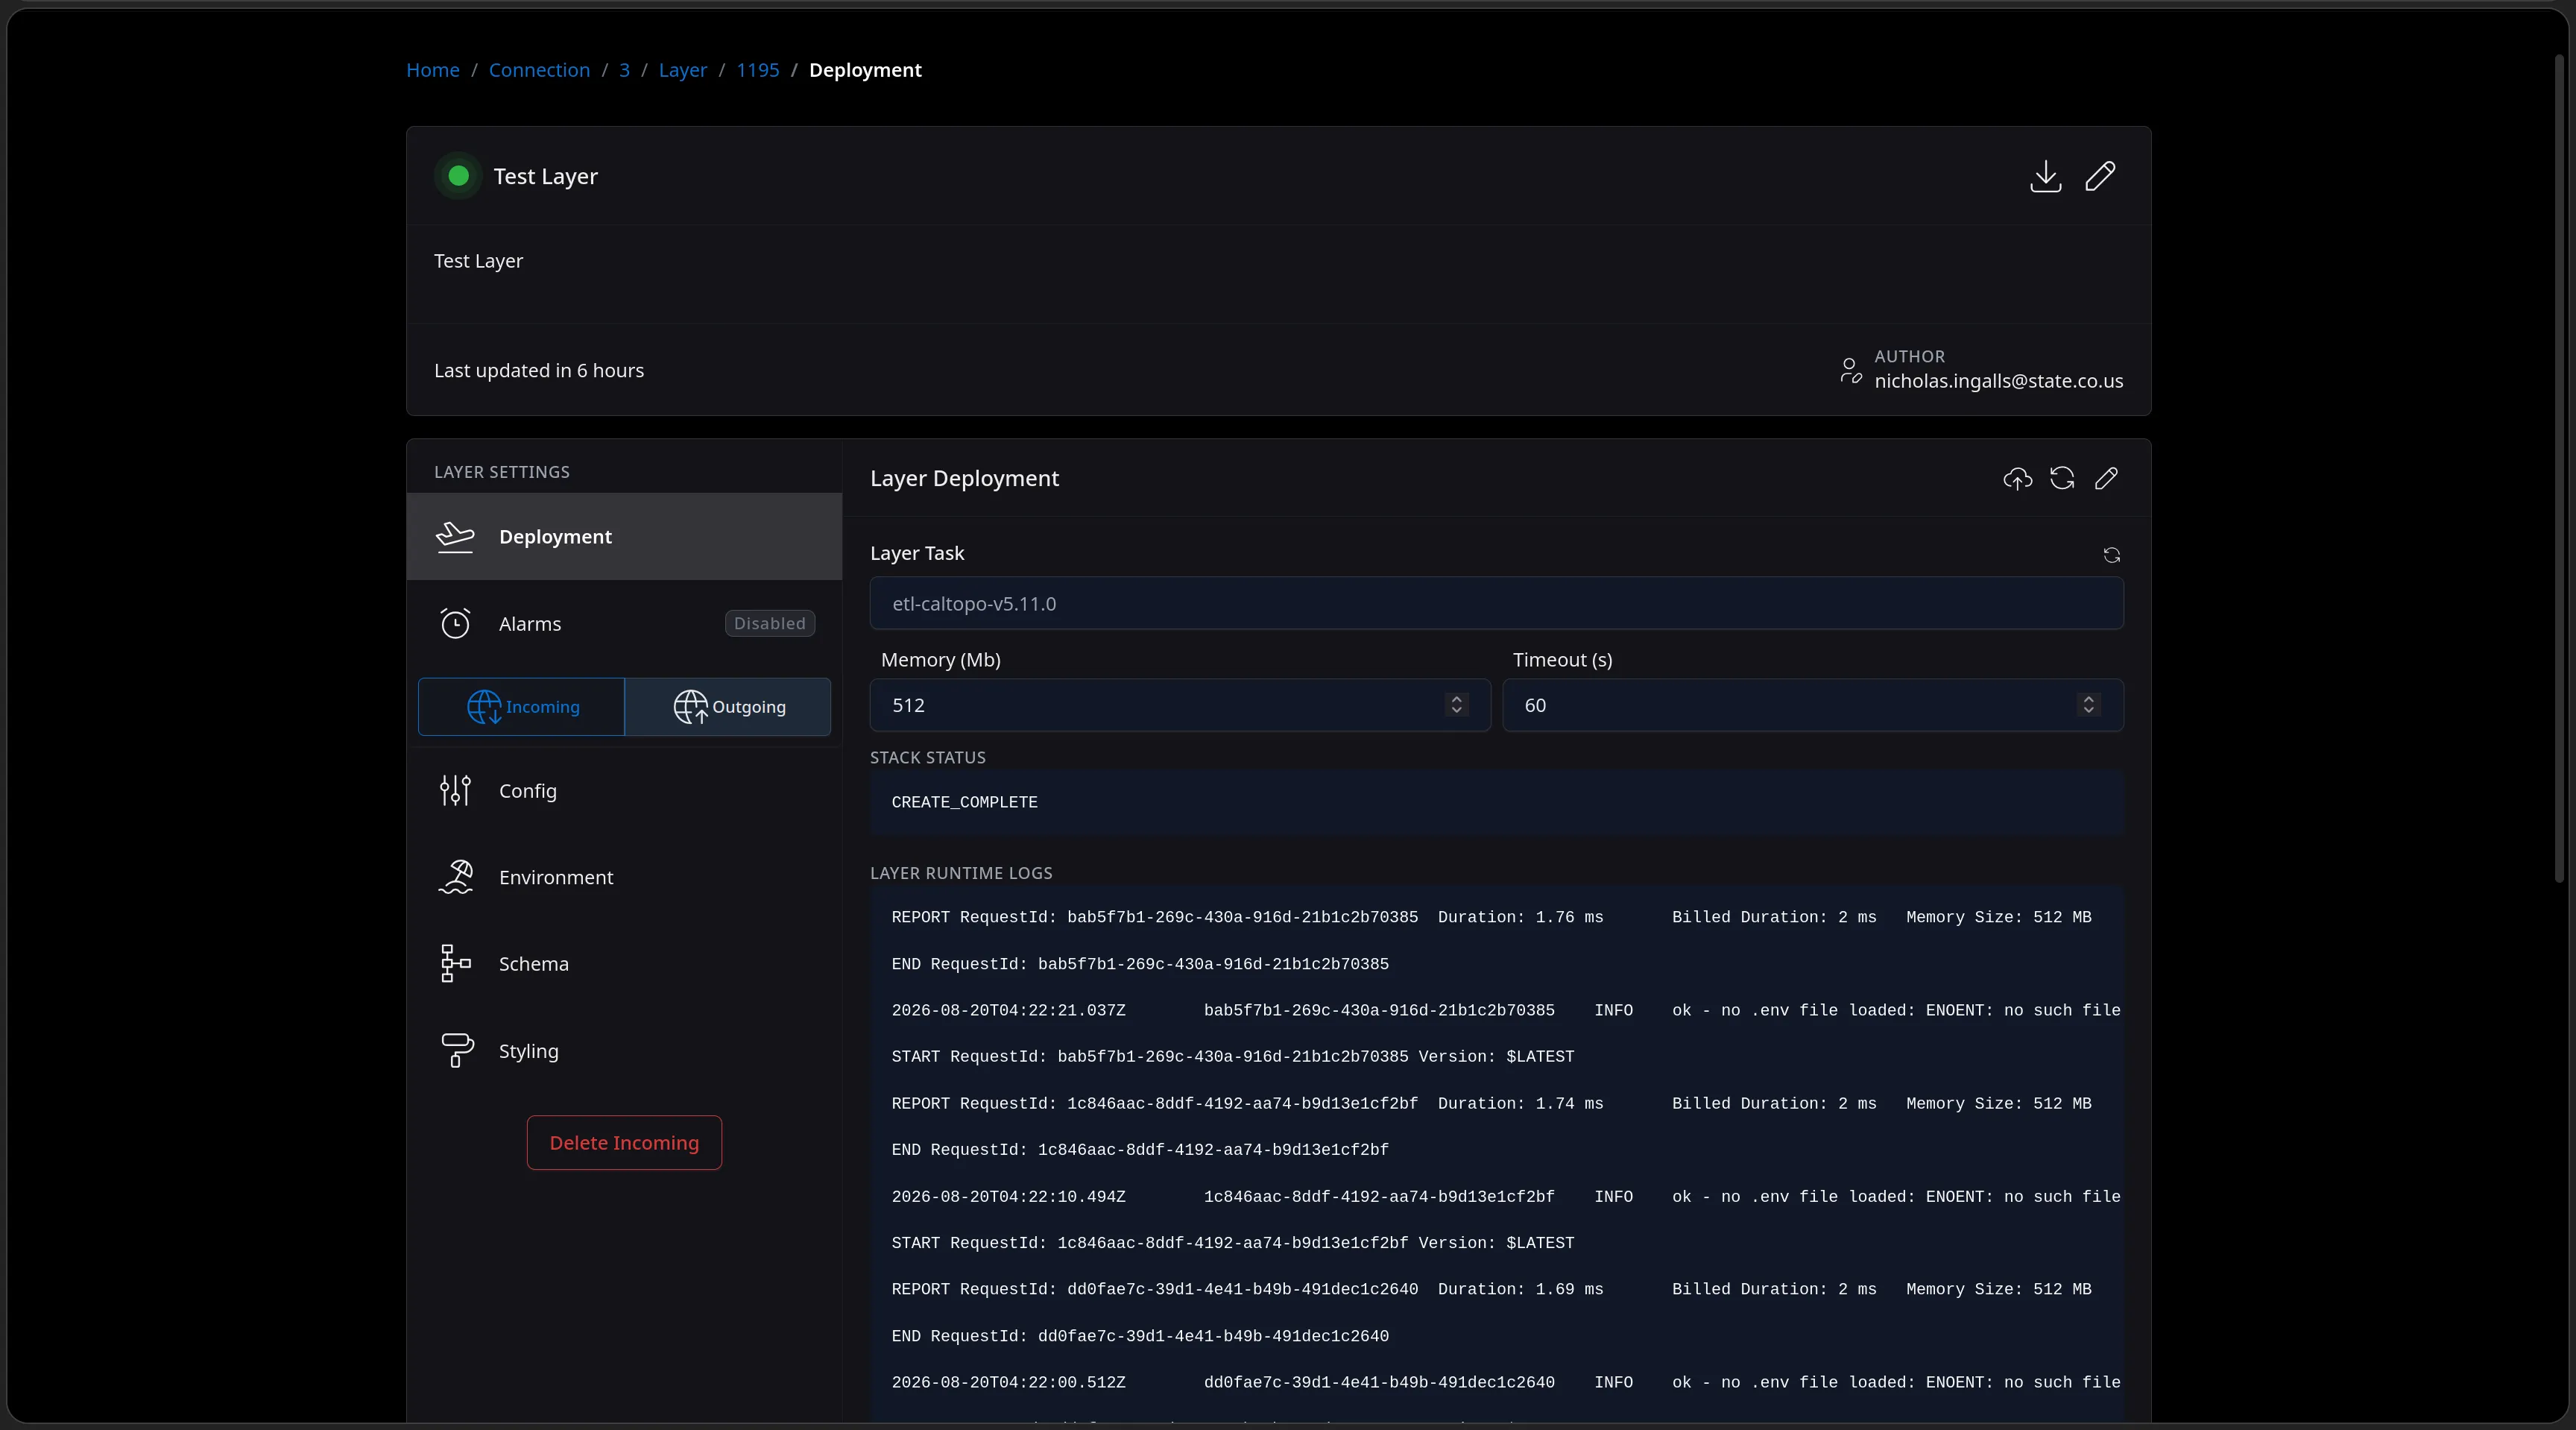Click log line 'END RequestId: bab5f7b1-269c-430a-916d-21b1c2b70385'
This screenshot has width=2576, height=1430.
click(1140, 964)
